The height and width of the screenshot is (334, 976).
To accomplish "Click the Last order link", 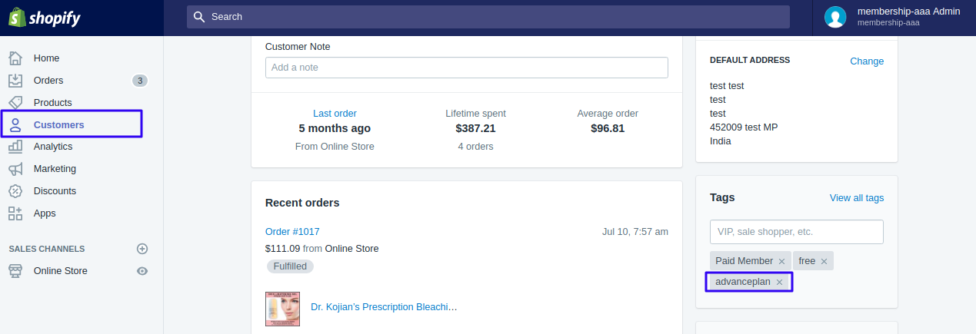I will (x=335, y=114).
